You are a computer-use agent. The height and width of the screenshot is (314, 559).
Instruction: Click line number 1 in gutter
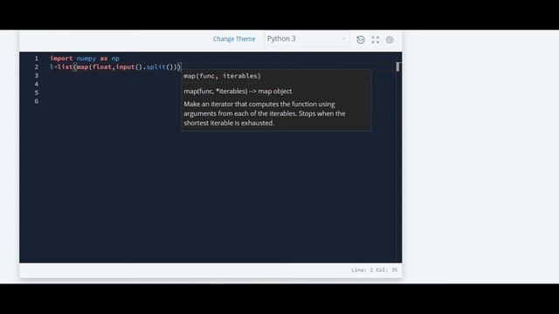[37, 58]
